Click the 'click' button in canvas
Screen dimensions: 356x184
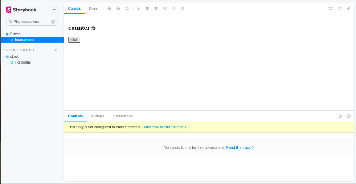[74, 40]
